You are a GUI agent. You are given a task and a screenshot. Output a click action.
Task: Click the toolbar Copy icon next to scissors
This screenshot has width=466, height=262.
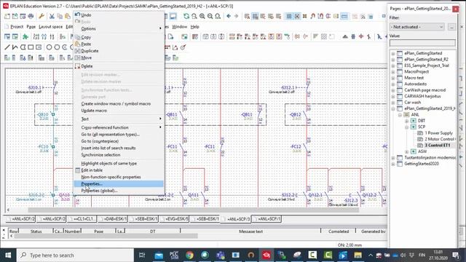[60, 16]
